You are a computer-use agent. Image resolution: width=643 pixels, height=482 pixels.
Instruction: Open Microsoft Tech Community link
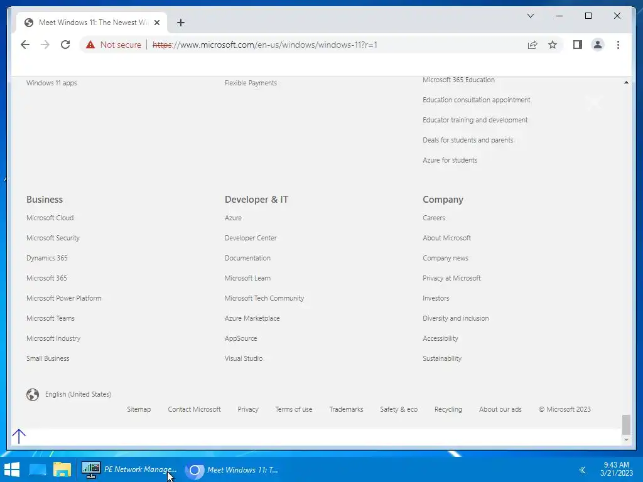point(264,298)
